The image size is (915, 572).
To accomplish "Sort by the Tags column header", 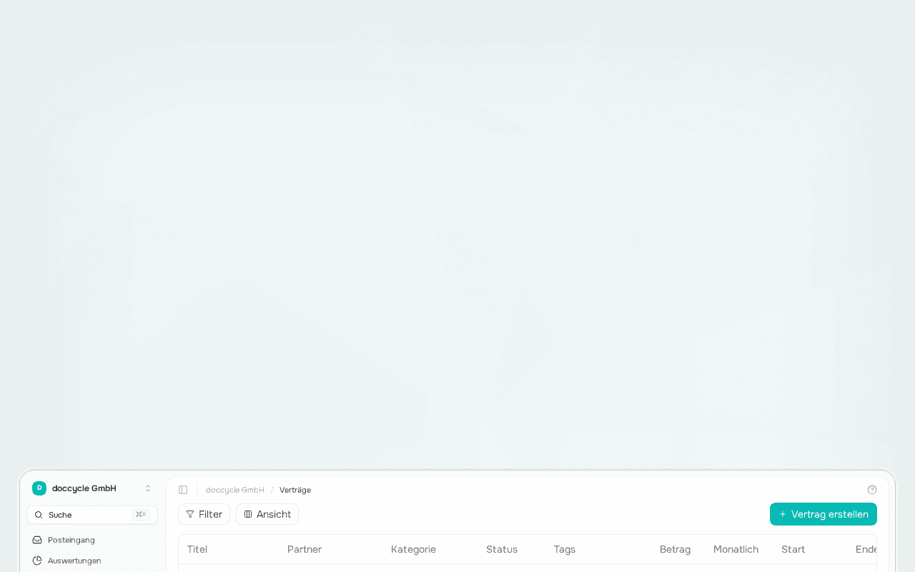I will 565,549.
